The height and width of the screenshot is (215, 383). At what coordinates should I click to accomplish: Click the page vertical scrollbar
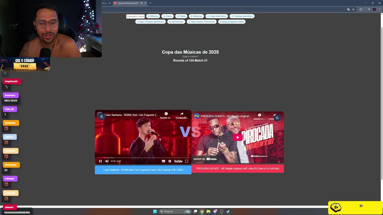382,103
